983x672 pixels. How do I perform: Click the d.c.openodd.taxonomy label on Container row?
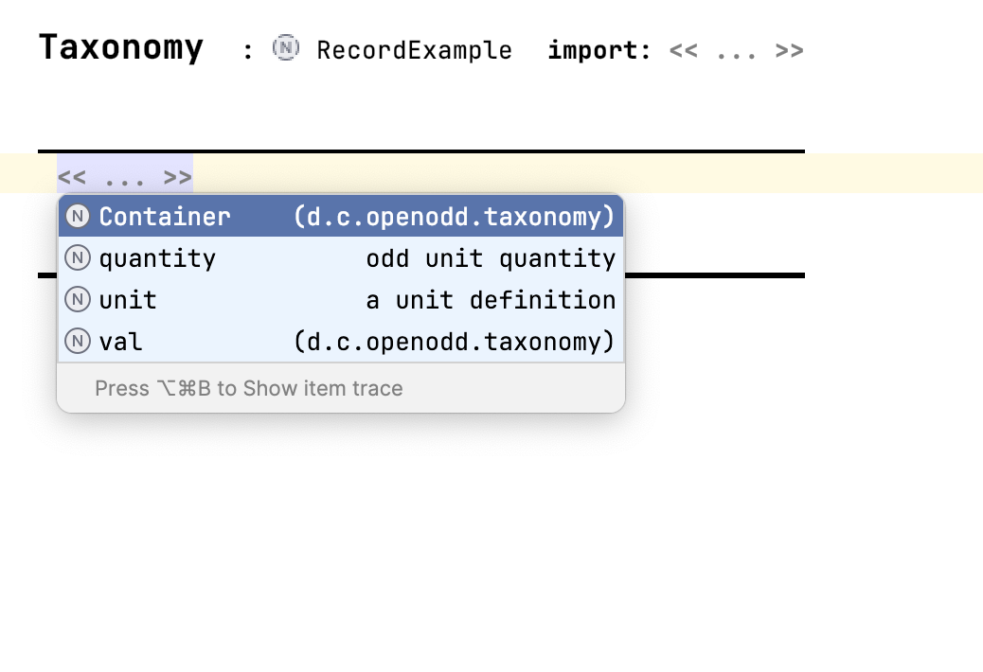point(455,216)
